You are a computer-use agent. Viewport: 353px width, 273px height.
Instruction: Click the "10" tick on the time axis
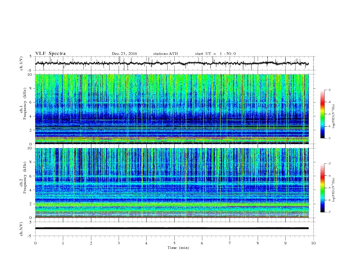313,243
